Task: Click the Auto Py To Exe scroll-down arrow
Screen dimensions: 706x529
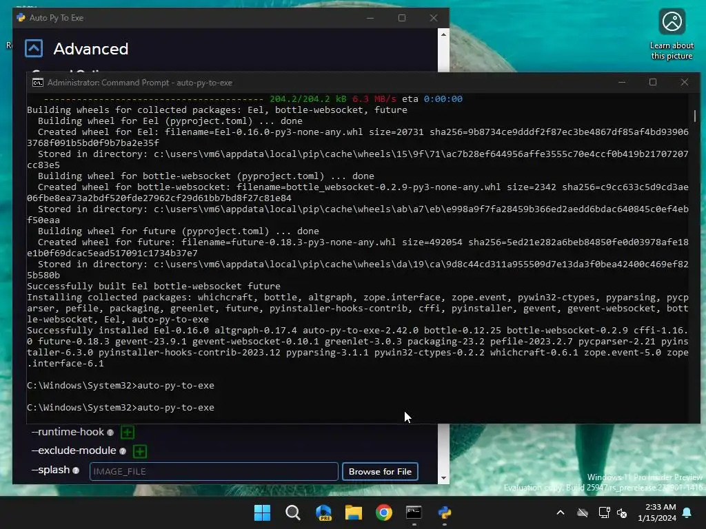Action: 443,478
